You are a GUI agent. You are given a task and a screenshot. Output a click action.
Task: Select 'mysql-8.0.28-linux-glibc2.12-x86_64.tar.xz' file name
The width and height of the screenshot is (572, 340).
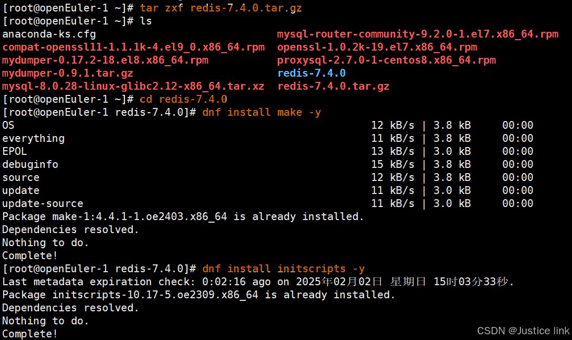coord(133,87)
